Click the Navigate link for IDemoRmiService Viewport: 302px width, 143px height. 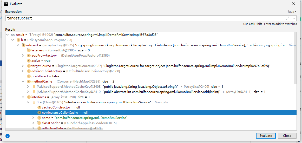(x=161, y=102)
